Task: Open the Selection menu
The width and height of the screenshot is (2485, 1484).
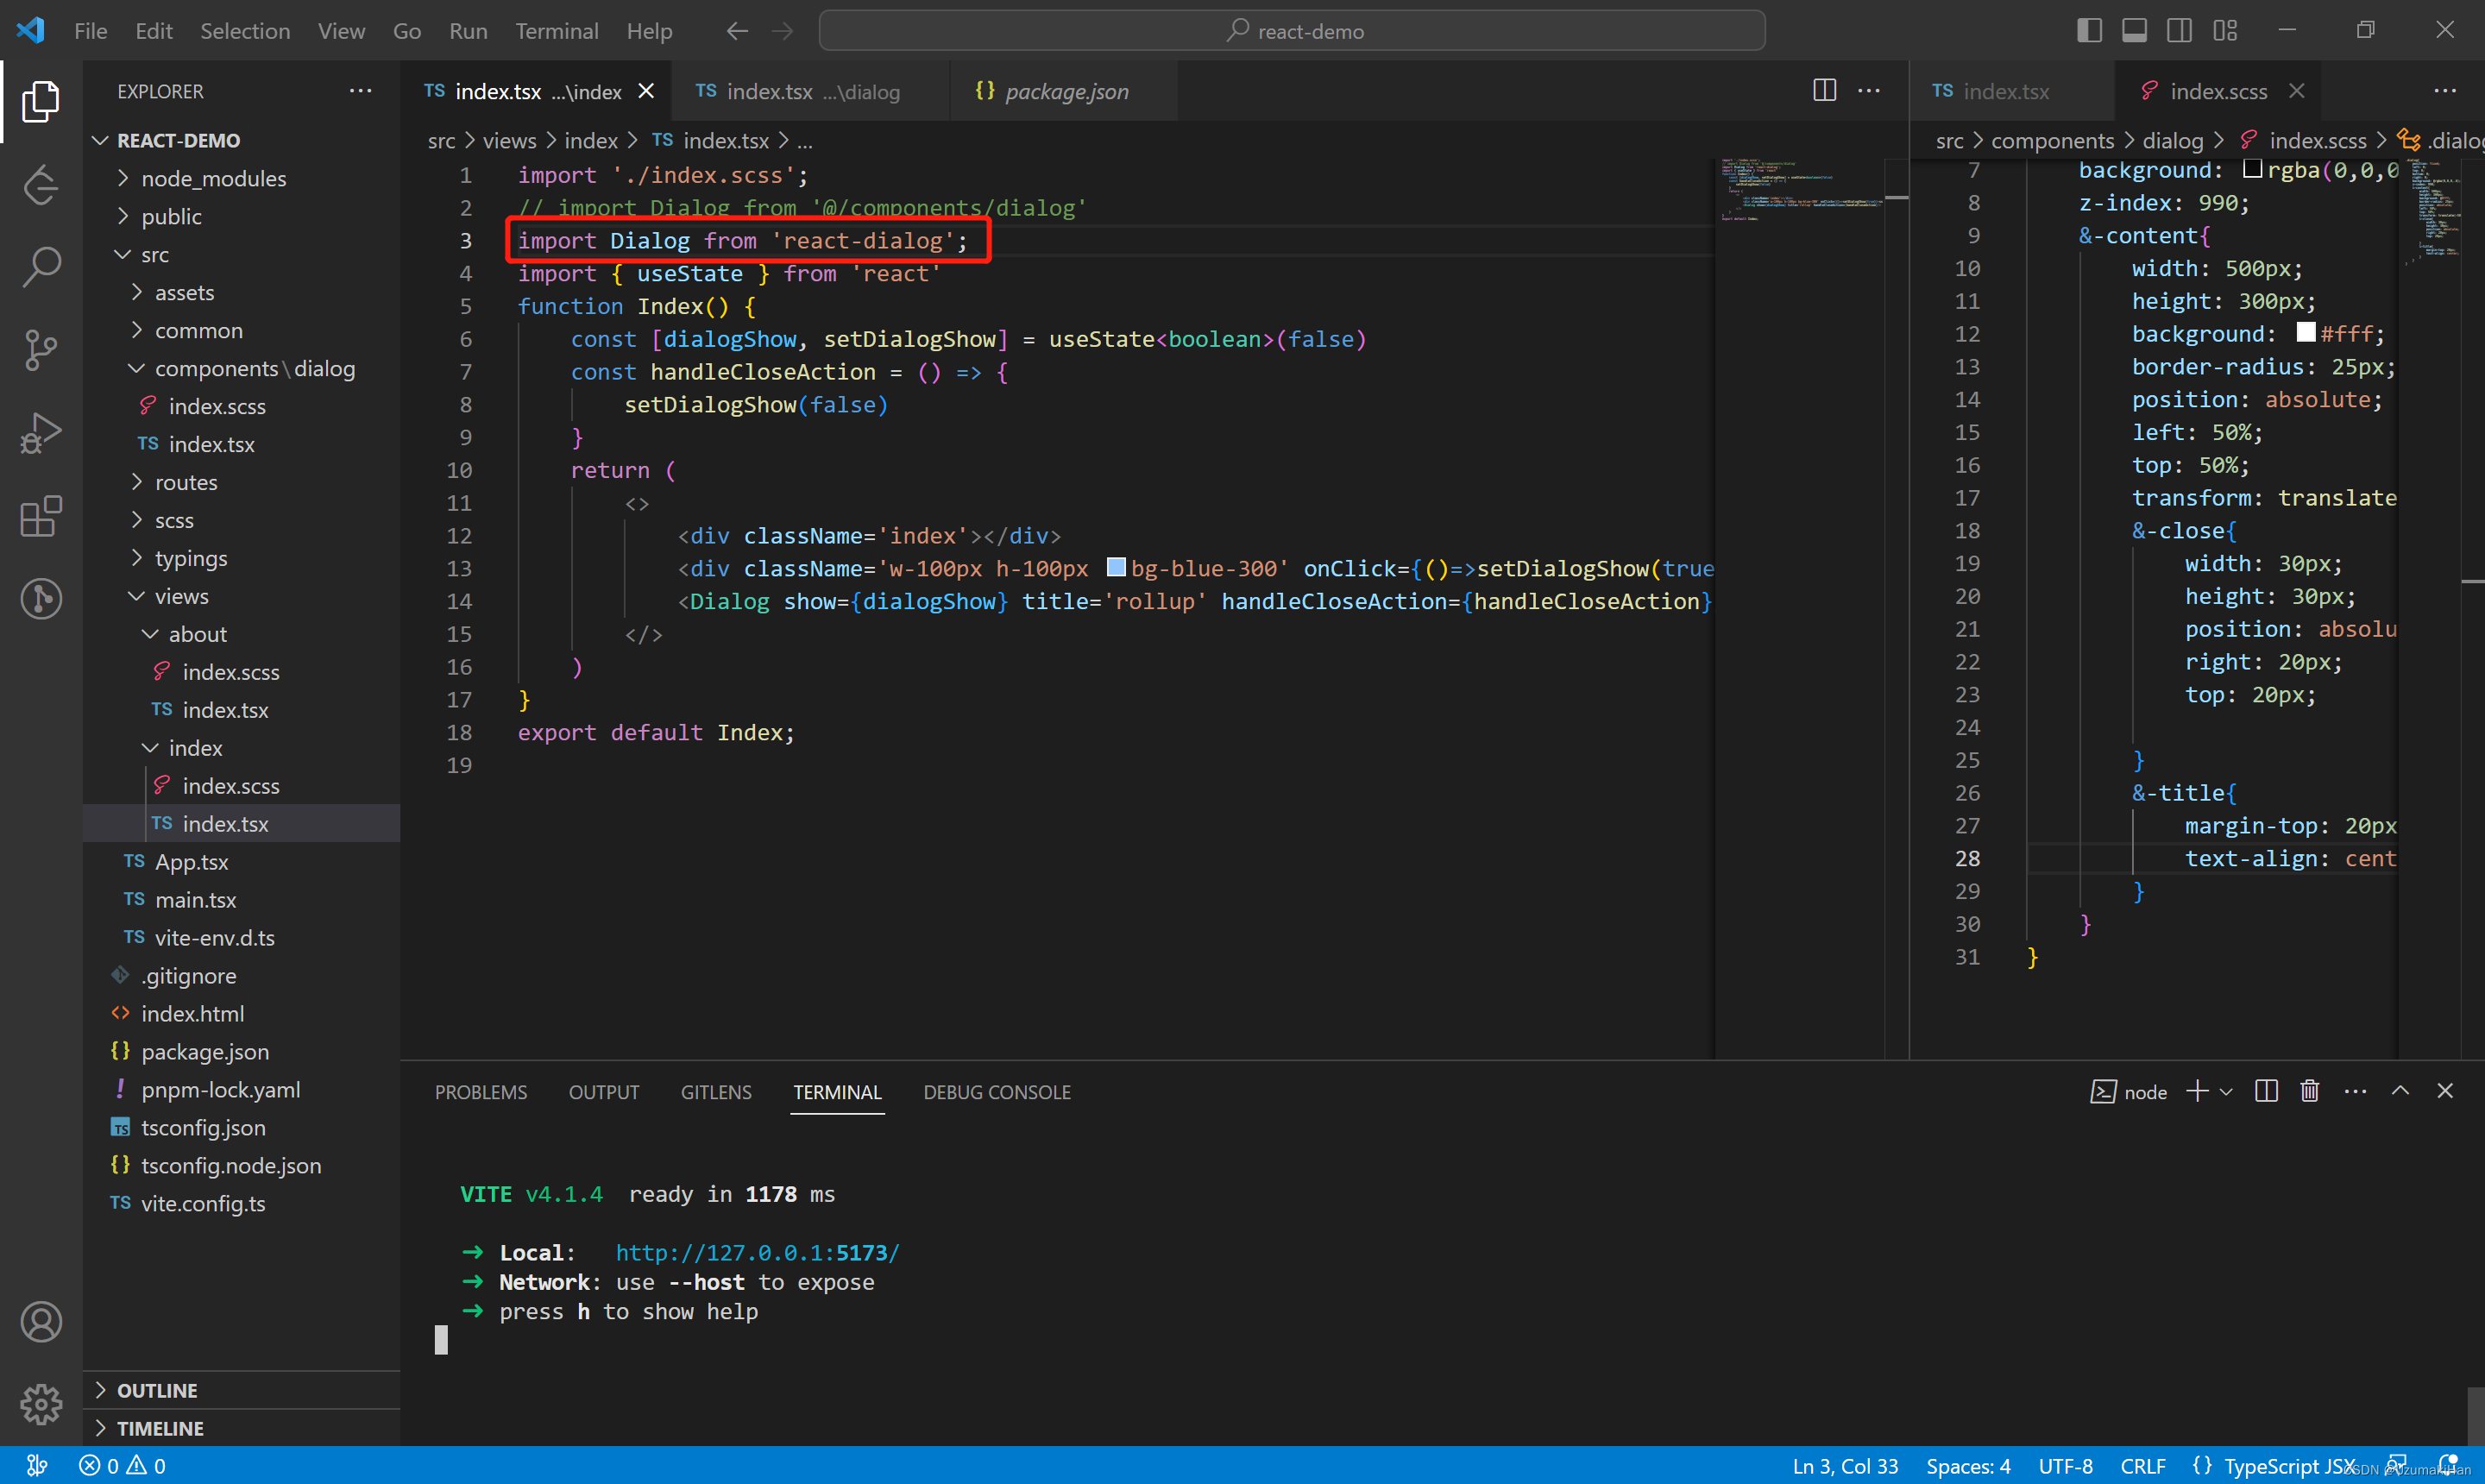Action: (245, 31)
